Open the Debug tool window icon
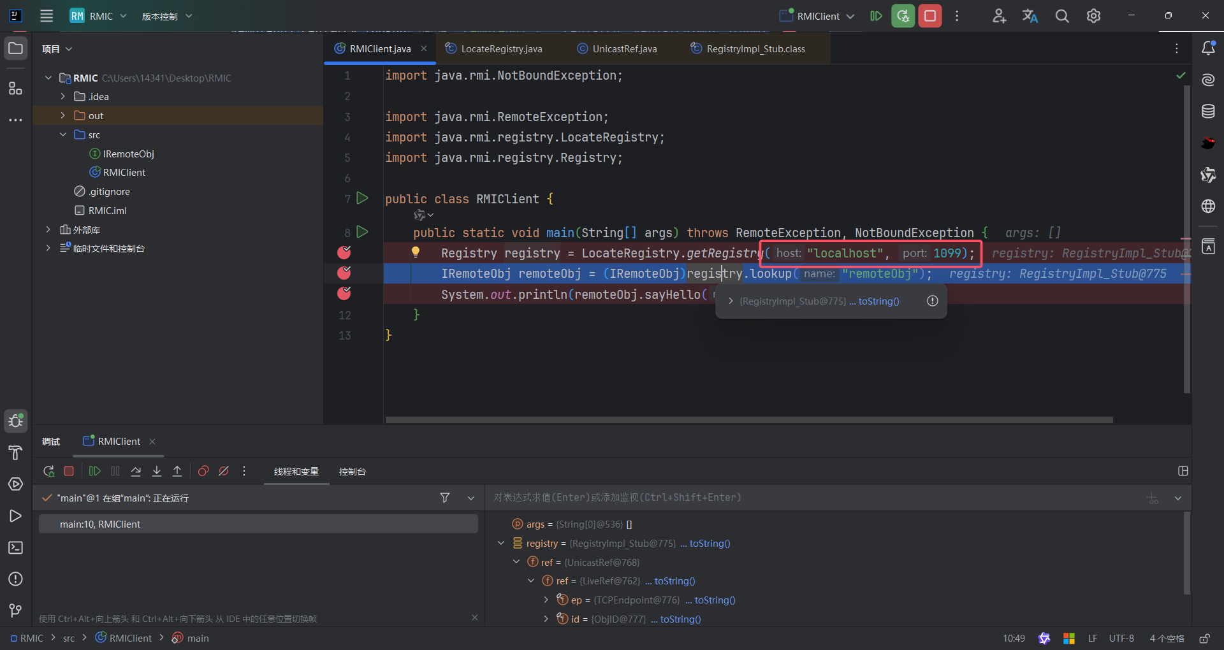The width and height of the screenshot is (1224, 650). [15, 421]
